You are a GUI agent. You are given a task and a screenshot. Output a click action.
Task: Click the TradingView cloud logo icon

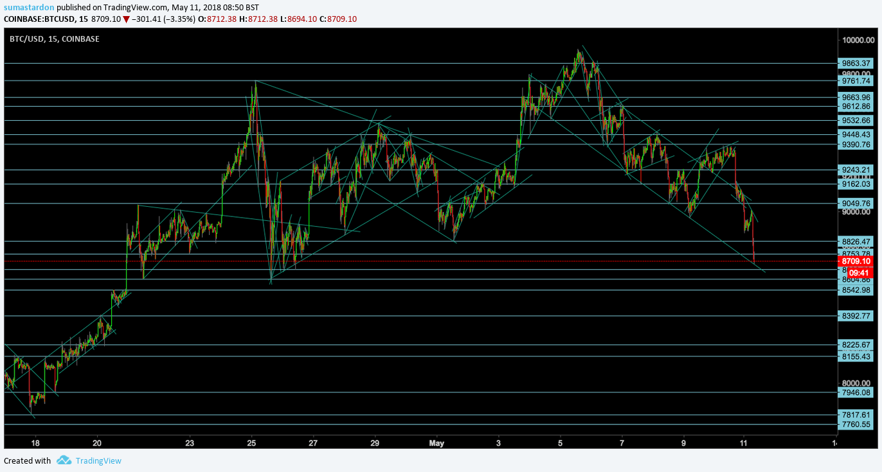pos(64,460)
